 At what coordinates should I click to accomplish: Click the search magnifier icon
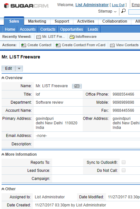click(123, 11)
